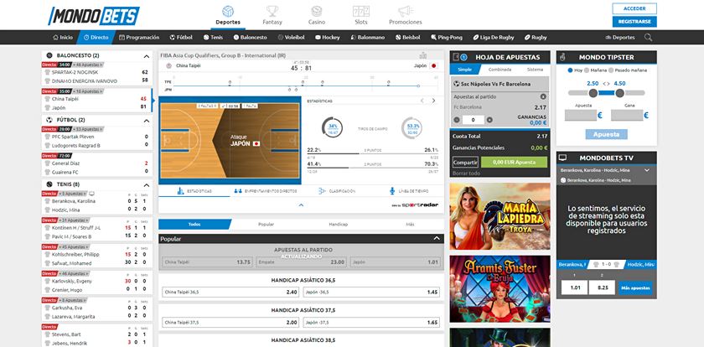Collapse the Popular markets section
The height and width of the screenshot is (347, 704).
pyautogui.click(x=437, y=239)
